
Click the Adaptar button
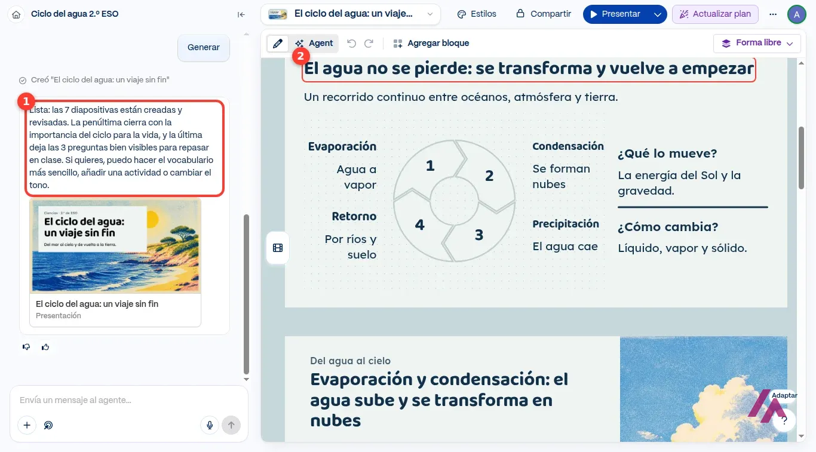coord(784,395)
